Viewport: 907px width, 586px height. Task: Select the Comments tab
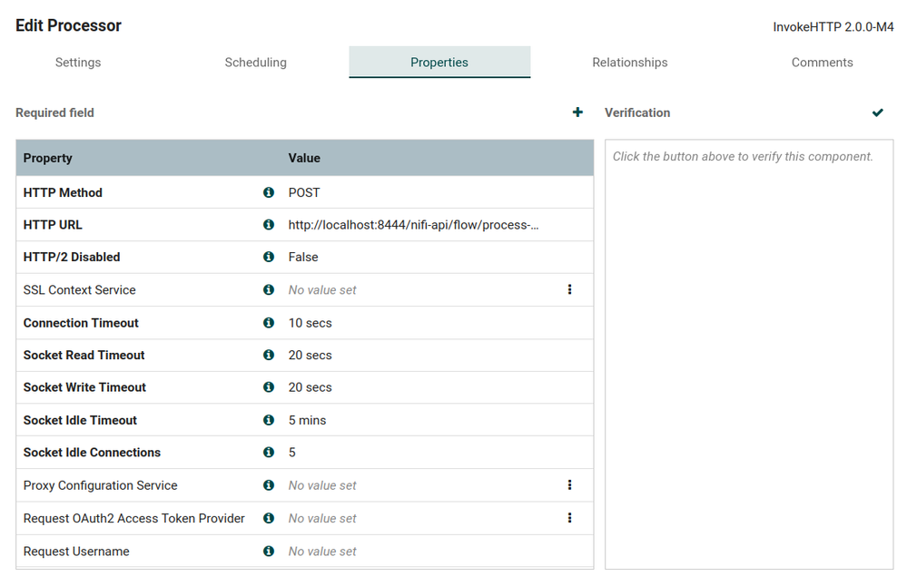823,63
